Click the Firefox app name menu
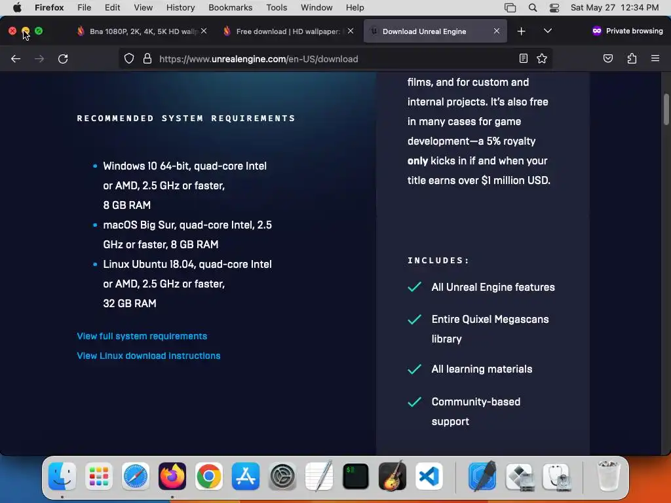 (49, 7)
